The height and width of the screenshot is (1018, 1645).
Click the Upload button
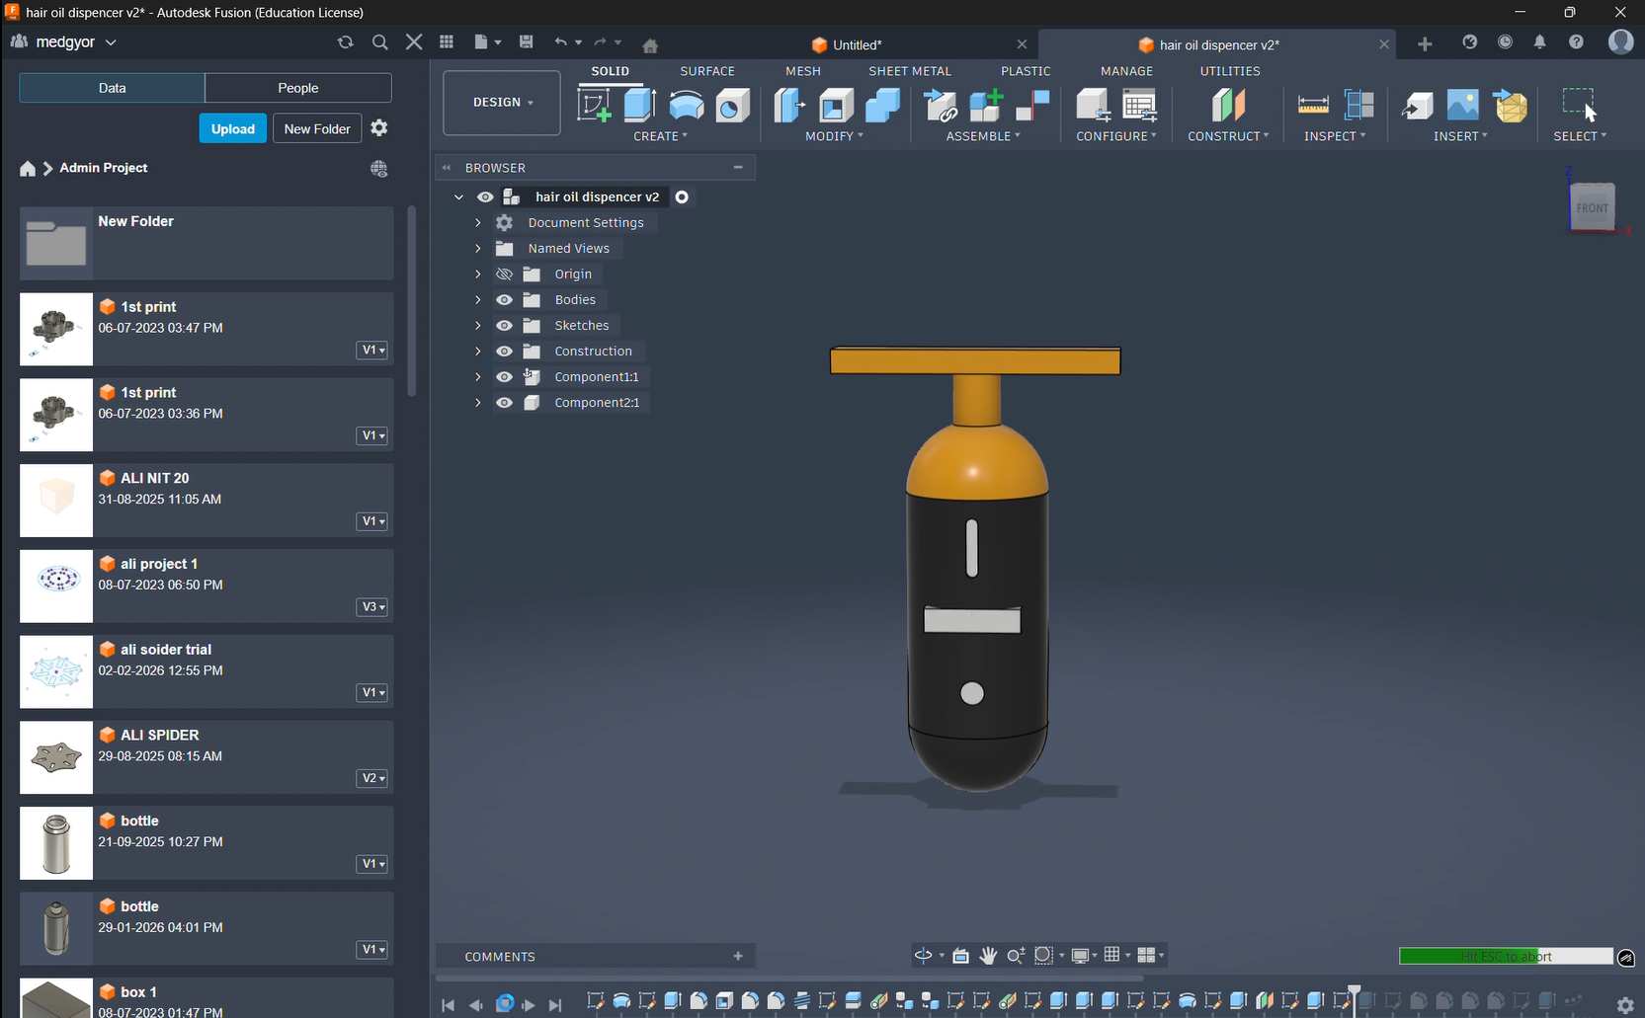point(232,128)
